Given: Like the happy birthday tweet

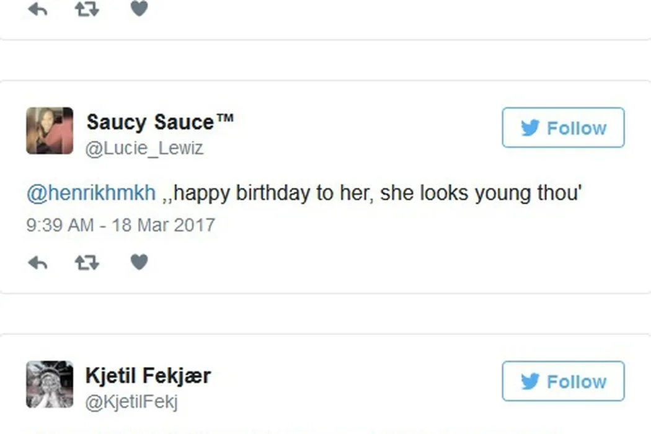Looking at the screenshot, I should 139,262.
